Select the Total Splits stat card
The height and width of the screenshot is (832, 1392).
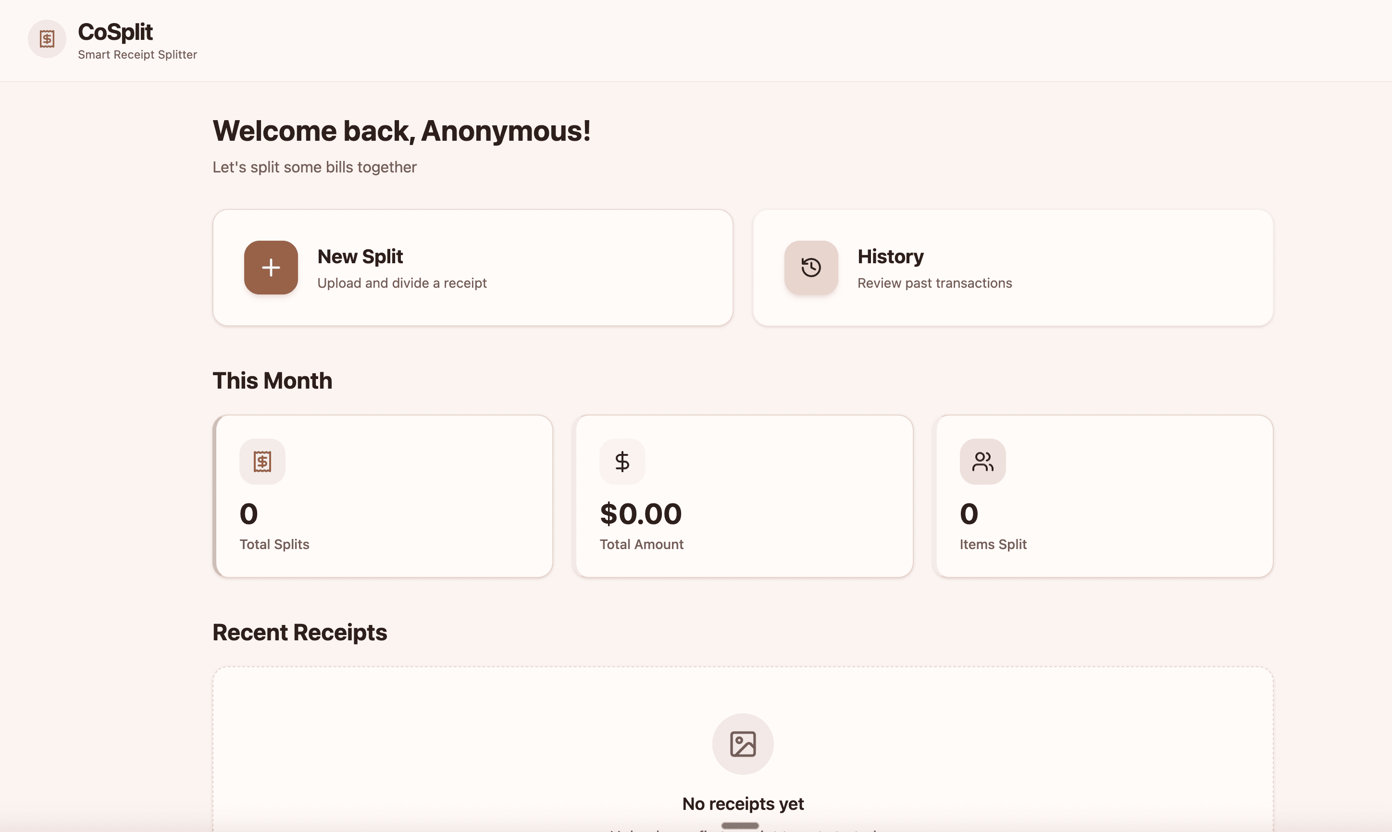[383, 496]
